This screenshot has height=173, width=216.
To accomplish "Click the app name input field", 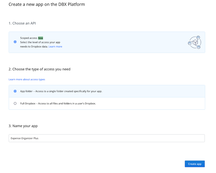I will click(x=106, y=138).
